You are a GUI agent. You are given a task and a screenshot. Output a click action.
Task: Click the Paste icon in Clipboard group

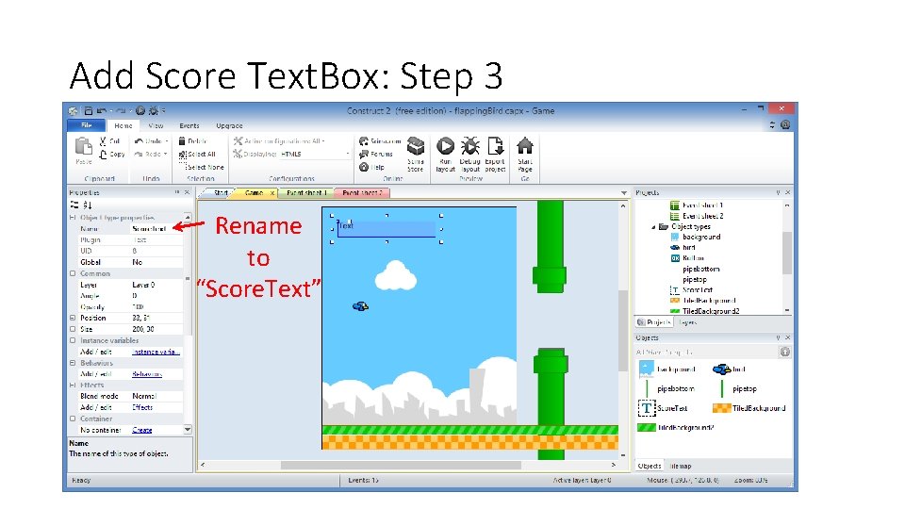pos(84,147)
